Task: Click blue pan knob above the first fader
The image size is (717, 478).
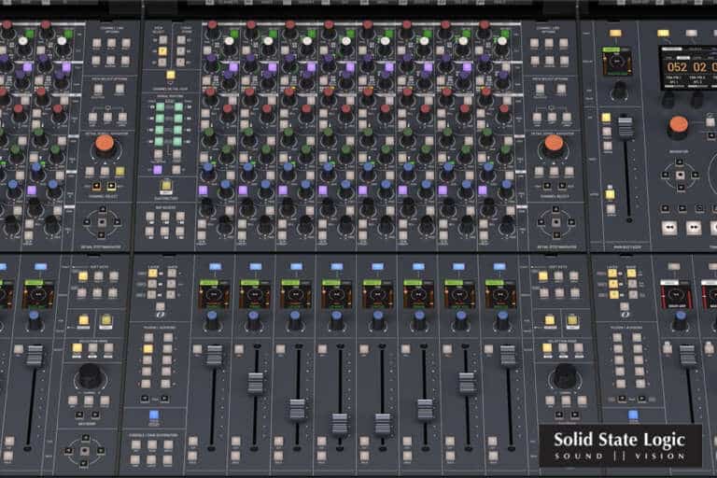Action: coord(212,317)
